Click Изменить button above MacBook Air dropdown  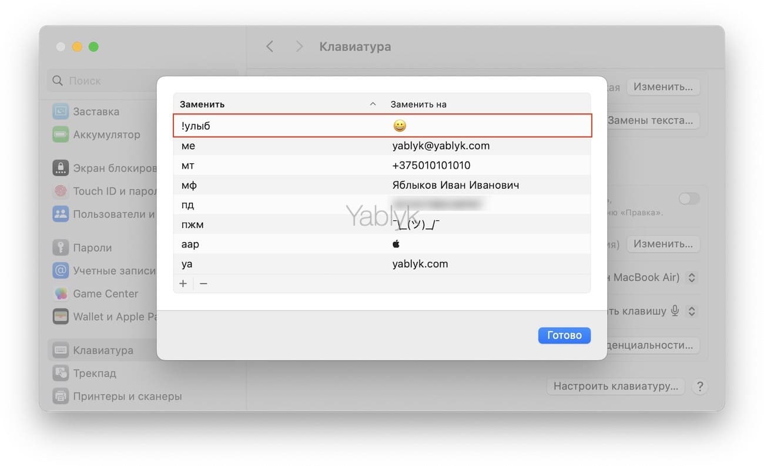tap(663, 244)
